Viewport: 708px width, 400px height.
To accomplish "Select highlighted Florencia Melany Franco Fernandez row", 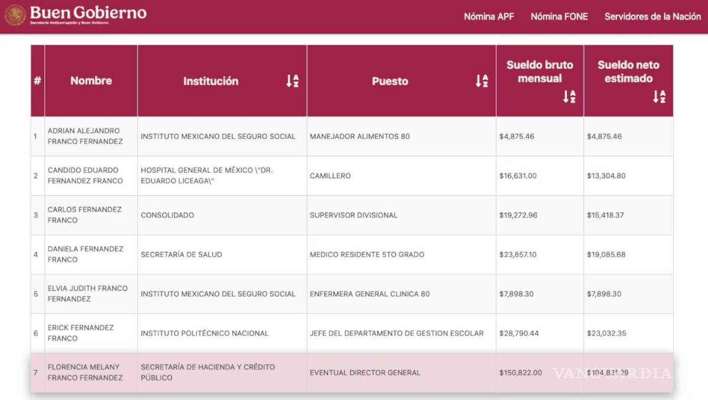I will (x=85, y=372).
